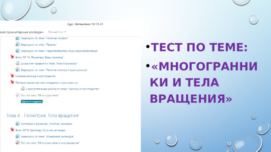Open "Билет №18. Цилиндр. Сечения цилиндра" link
The width and height of the screenshot is (271, 152).
pyautogui.click(x=41, y=130)
